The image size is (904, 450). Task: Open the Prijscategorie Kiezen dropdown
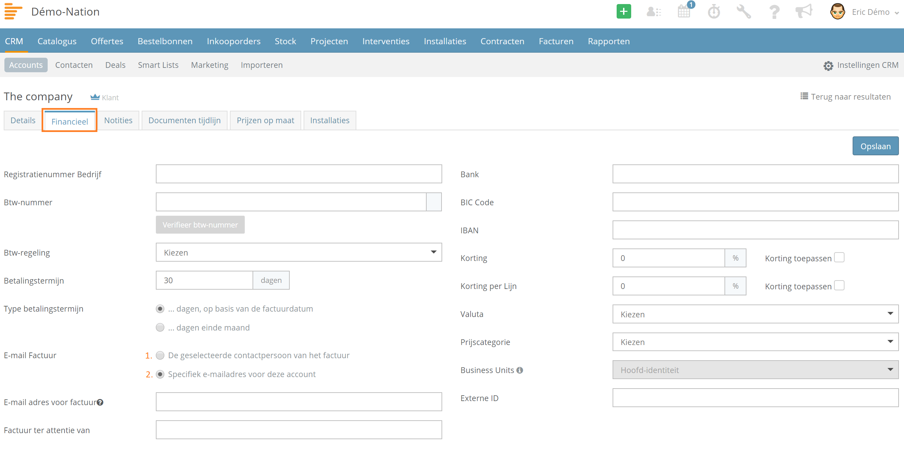click(755, 342)
